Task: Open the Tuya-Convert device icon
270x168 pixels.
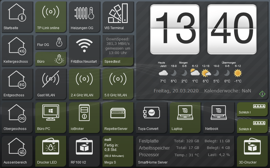Action: pyautogui.click(x=151, y=113)
